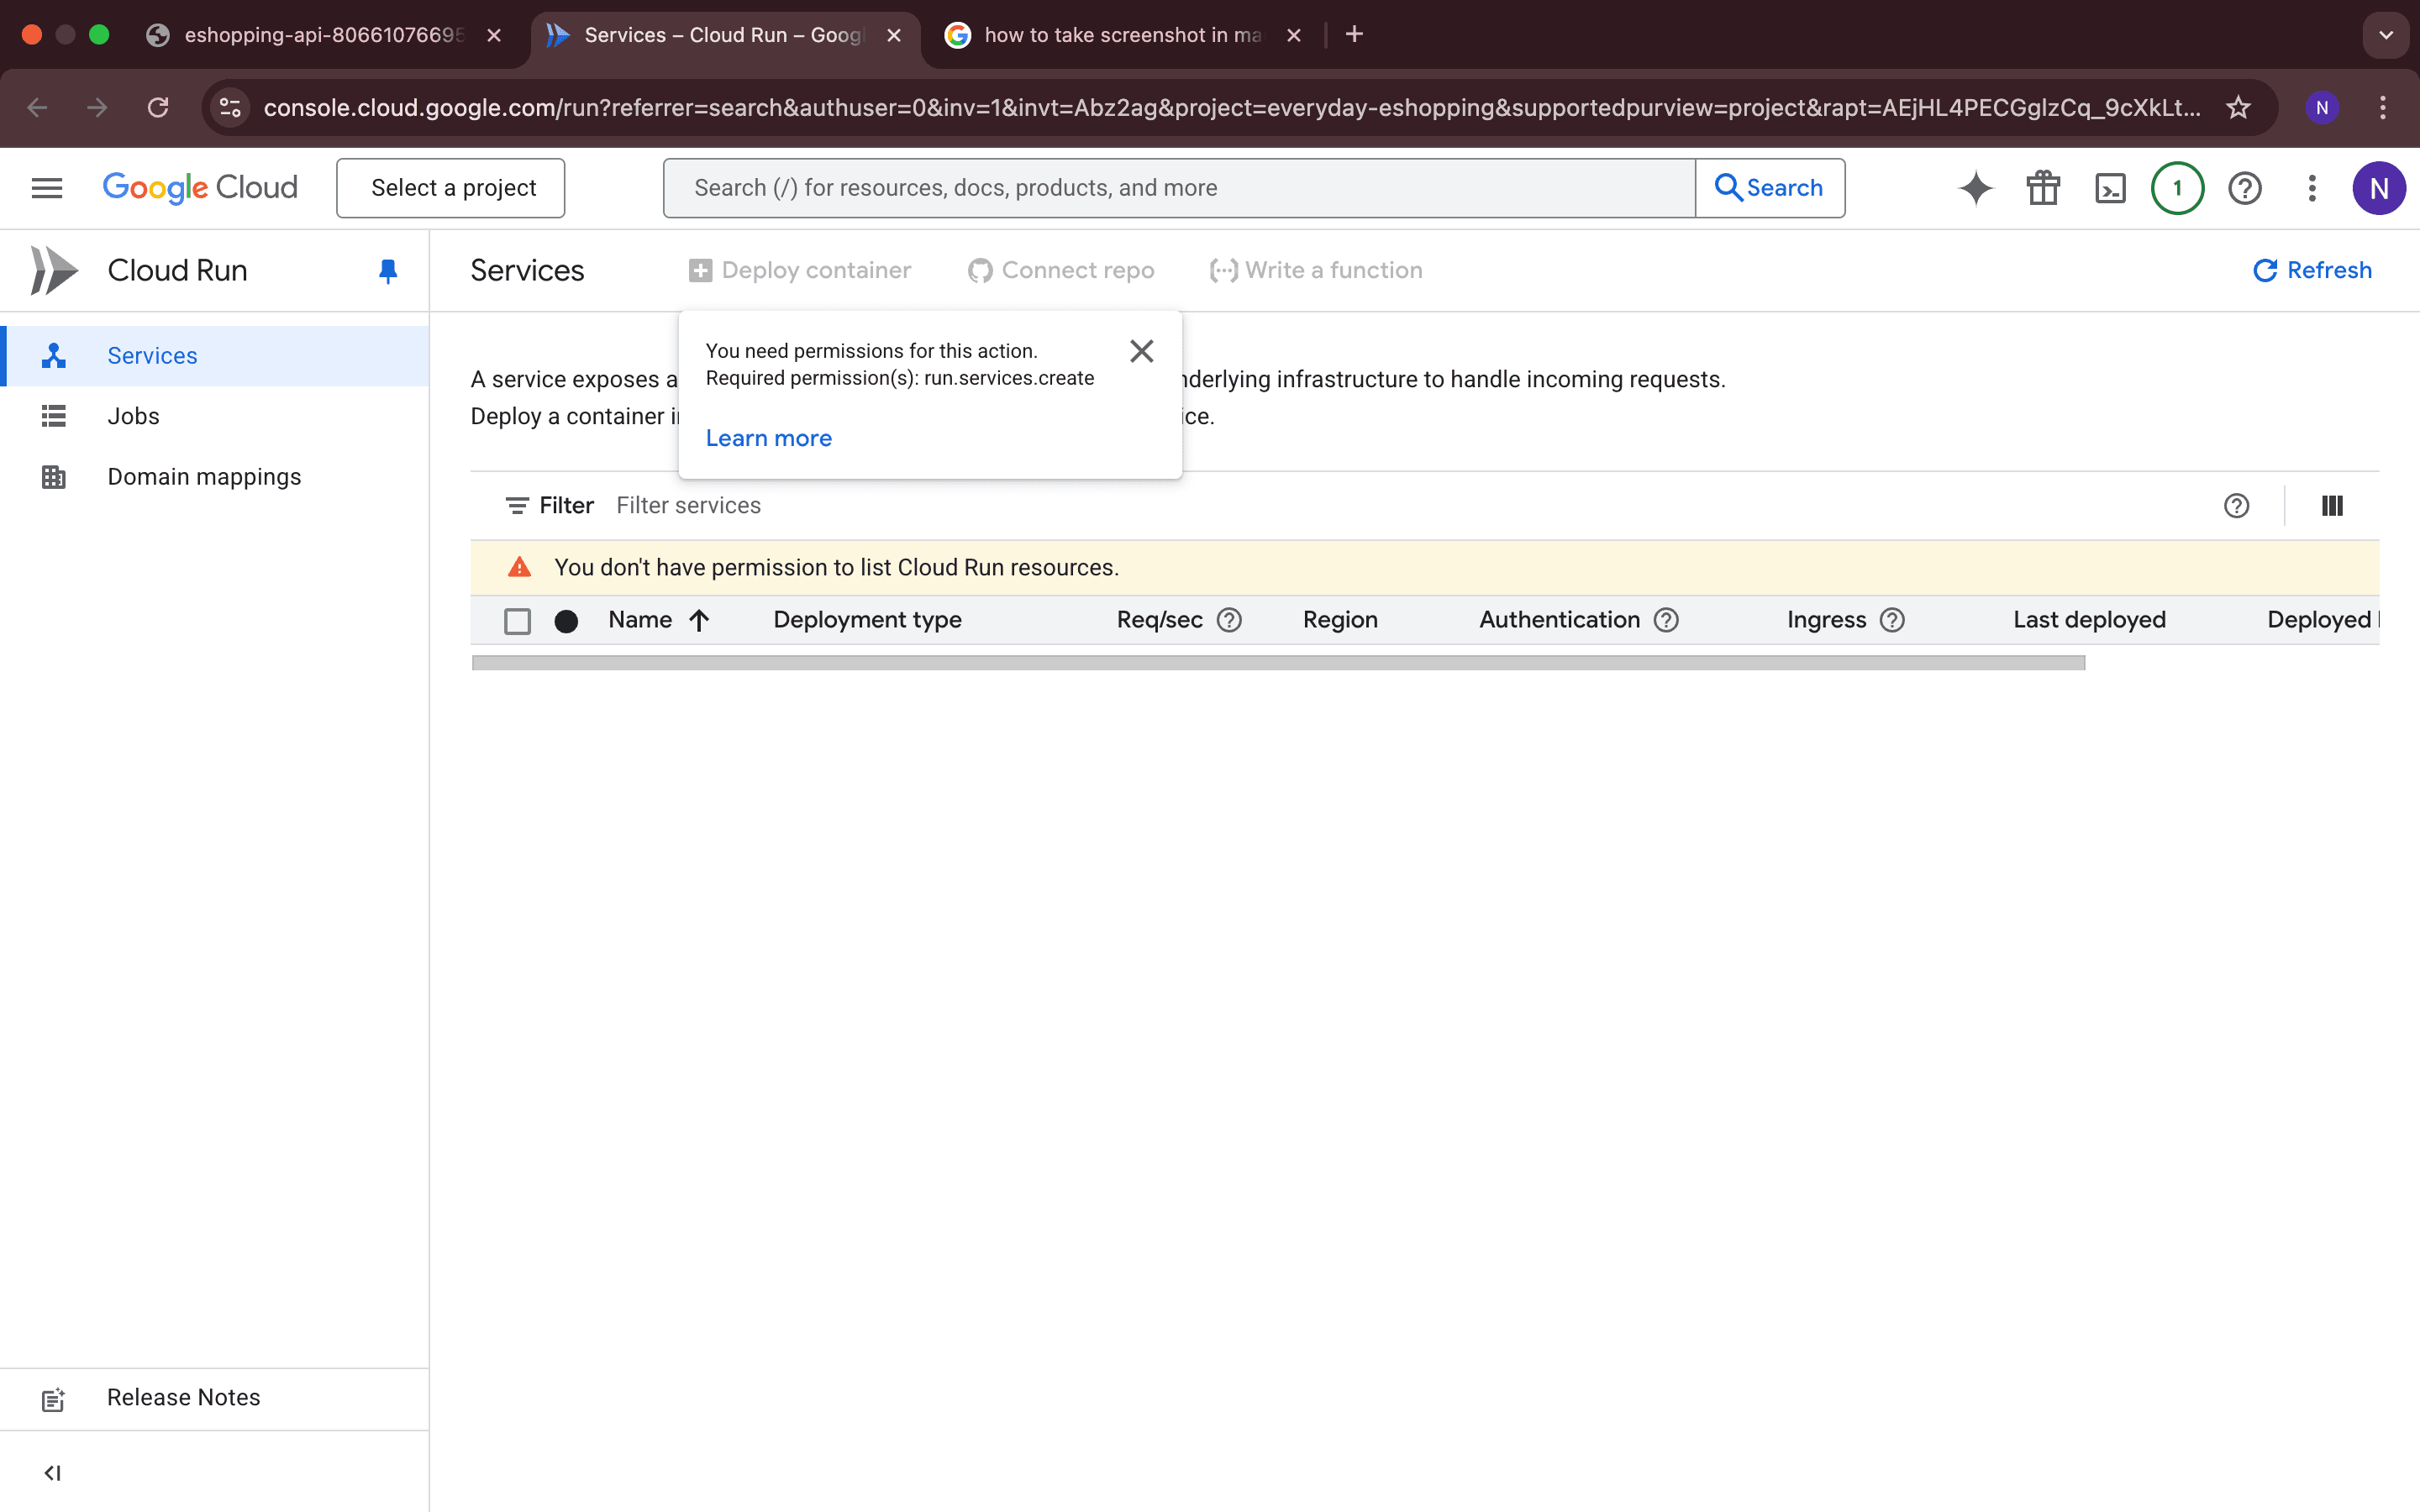Activate Cloud Shell terminal icon
2420x1512 pixels.
pyautogui.click(x=2110, y=188)
